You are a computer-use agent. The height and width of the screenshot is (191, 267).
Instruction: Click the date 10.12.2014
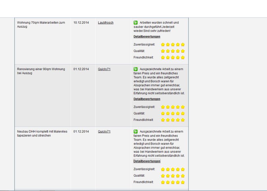click(81, 23)
